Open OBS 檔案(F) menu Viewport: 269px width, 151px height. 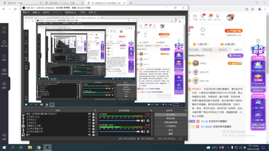coord(26,12)
